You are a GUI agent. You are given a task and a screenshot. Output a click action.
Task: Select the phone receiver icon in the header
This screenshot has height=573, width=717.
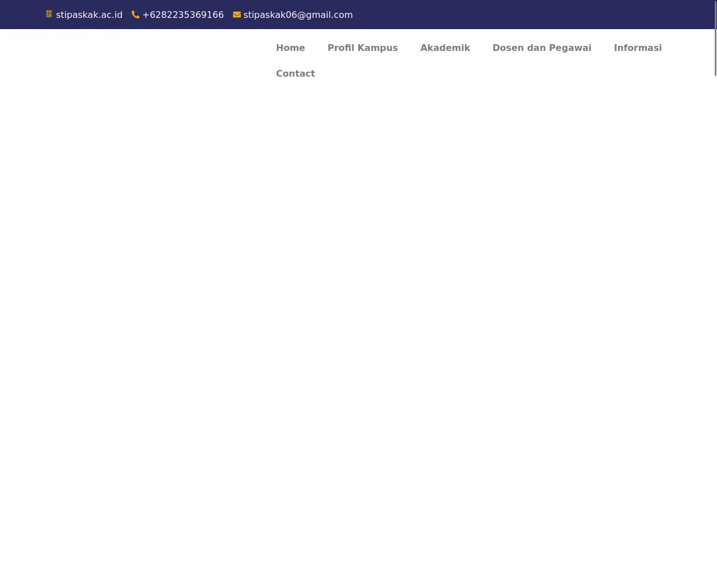136,15
